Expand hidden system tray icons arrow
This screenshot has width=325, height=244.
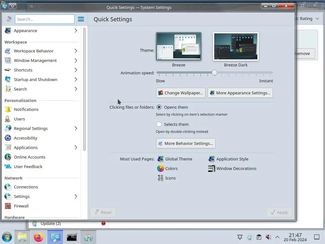277,237
